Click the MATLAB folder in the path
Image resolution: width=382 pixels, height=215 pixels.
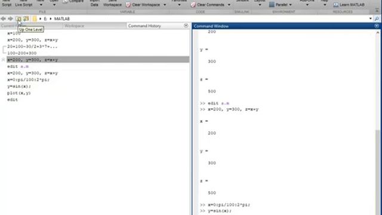point(62,19)
